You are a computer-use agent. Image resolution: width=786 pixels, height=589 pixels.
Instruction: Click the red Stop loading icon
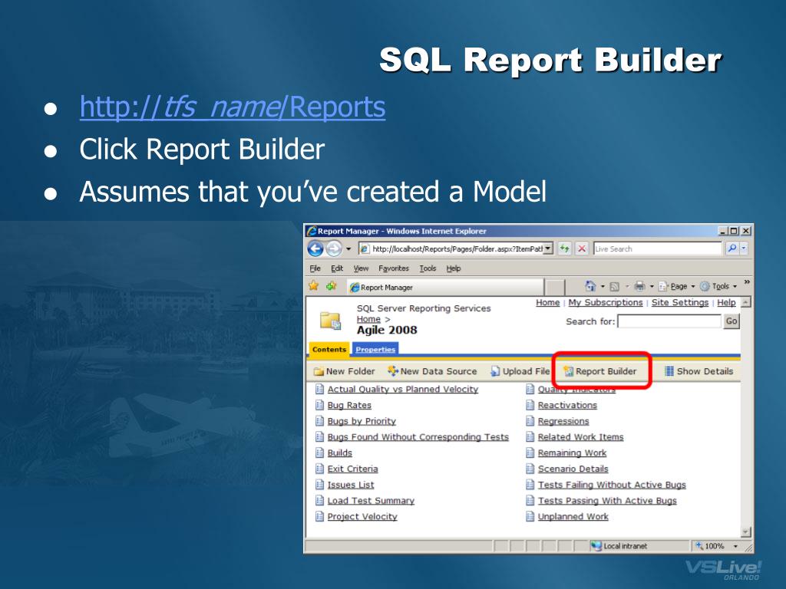[x=582, y=248]
